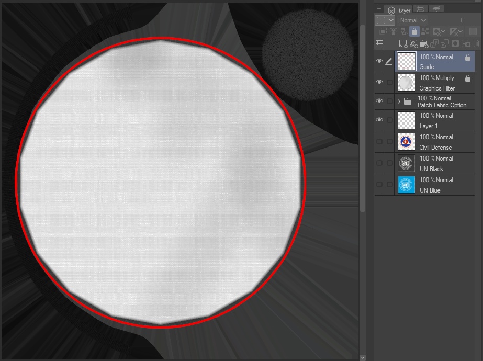Screen dimensions: 483x361
Task: Set the layer as a reference layer
Action: point(394,31)
